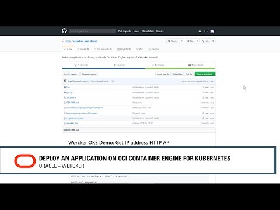The width and height of the screenshot is (280, 210).
Task: Click the bin folder icon
Action: (x=65, y=87)
